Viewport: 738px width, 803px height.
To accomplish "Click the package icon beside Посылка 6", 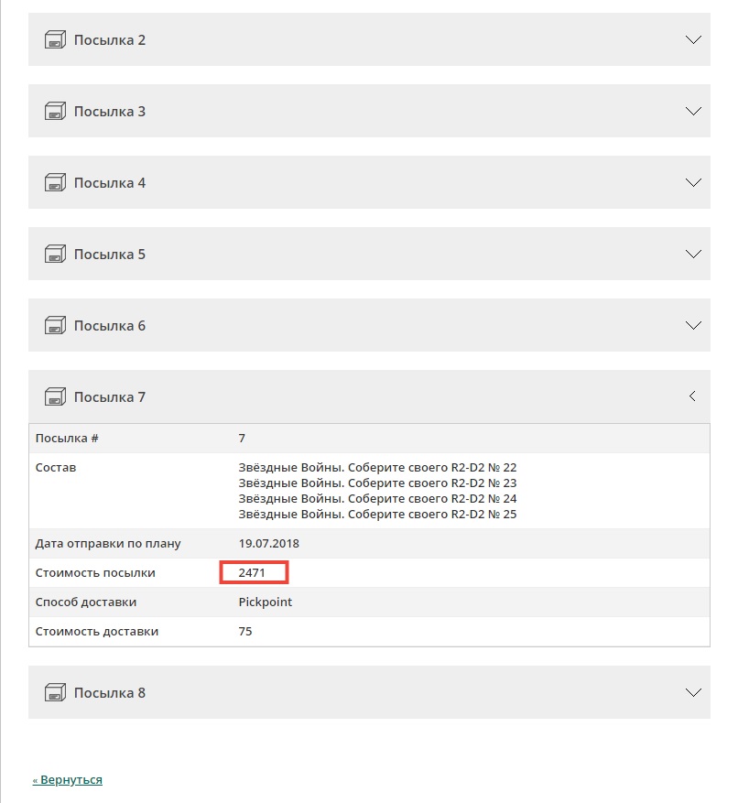I will (x=56, y=325).
